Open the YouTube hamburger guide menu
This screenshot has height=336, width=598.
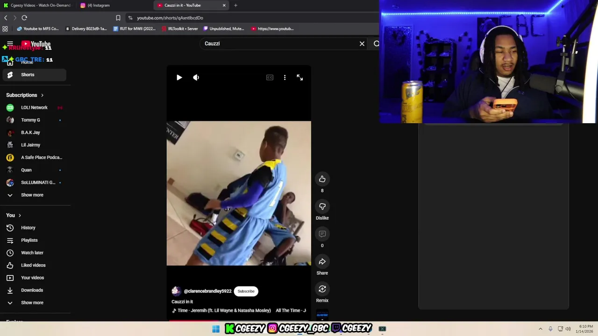click(x=10, y=44)
